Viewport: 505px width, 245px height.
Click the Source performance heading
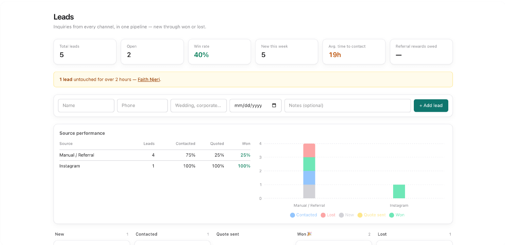pyautogui.click(x=82, y=133)
